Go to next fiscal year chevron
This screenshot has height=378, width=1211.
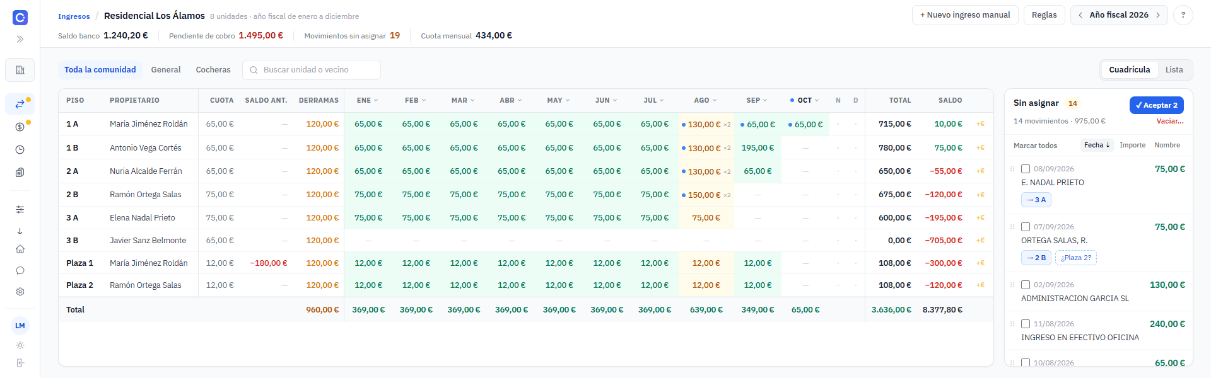pos(1158,15)
